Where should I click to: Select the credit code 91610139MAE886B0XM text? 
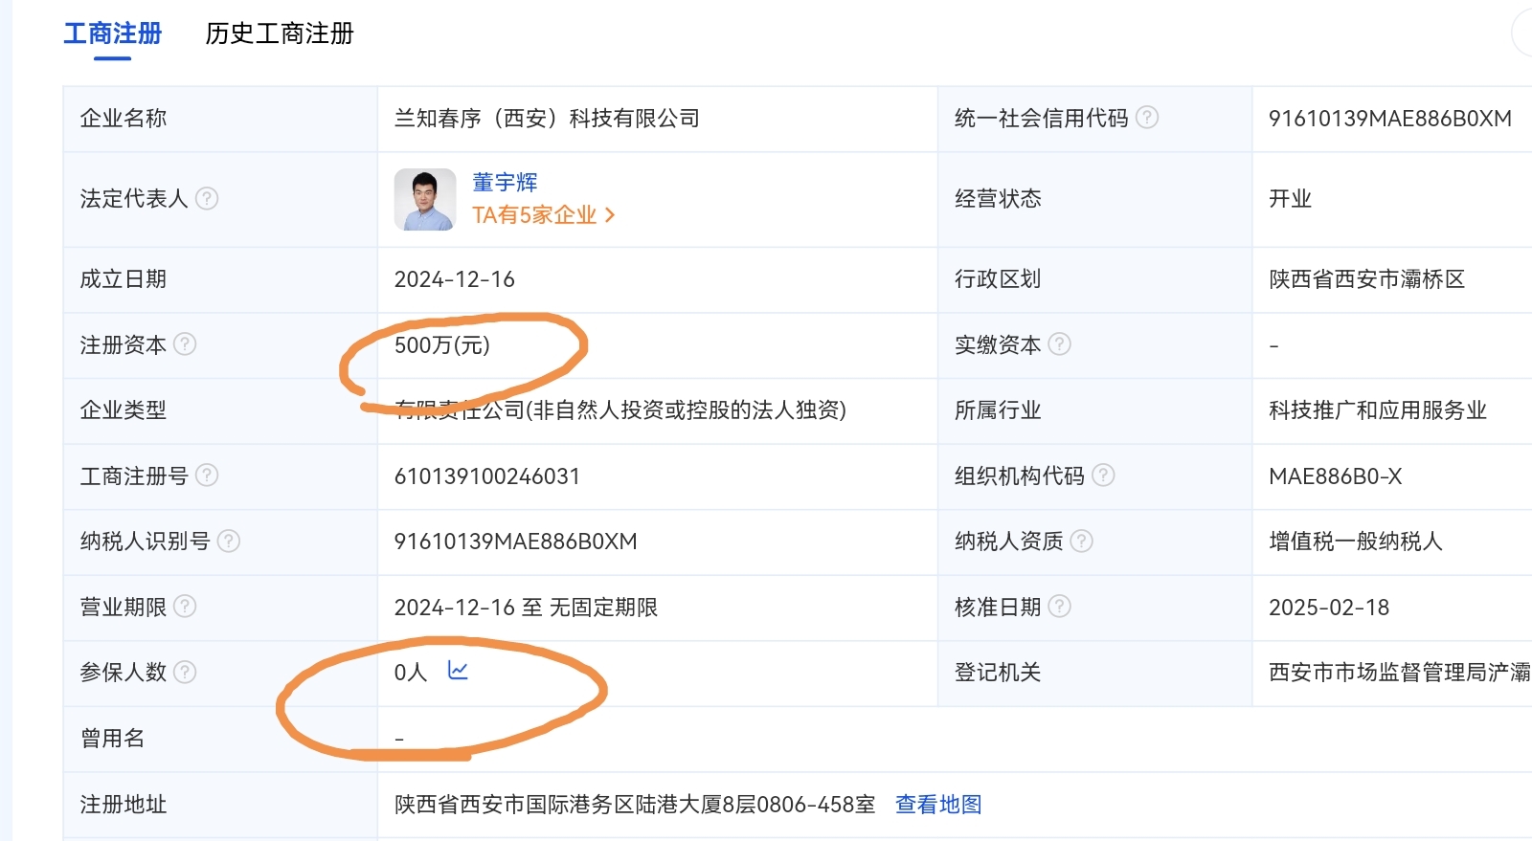click(1390, 119)
